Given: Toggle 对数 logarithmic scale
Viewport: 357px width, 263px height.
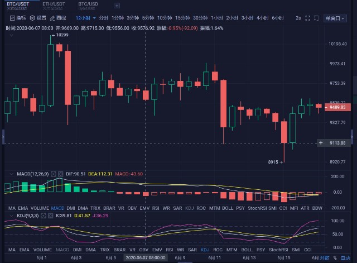Looking at the screenshot, I should click(x=325, y=259).
